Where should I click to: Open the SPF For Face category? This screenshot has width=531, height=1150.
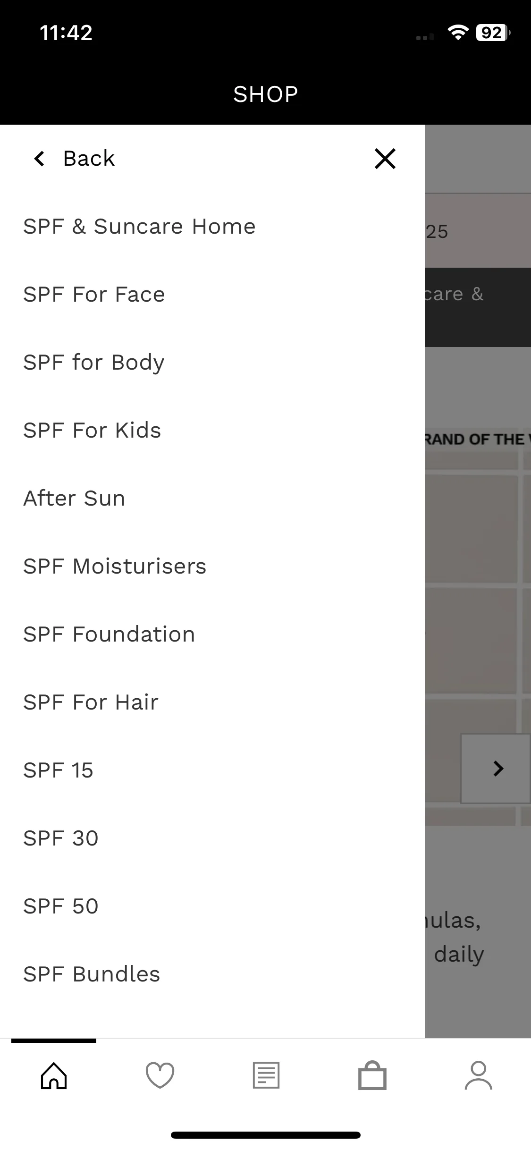click(94, 295)
